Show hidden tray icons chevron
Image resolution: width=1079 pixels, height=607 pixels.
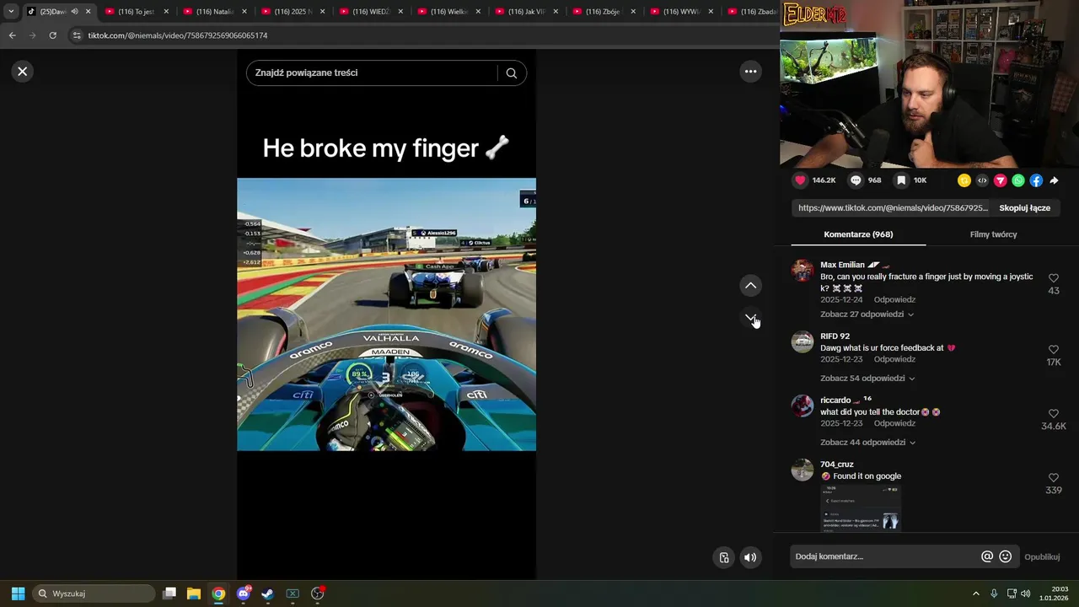(976, 594)
